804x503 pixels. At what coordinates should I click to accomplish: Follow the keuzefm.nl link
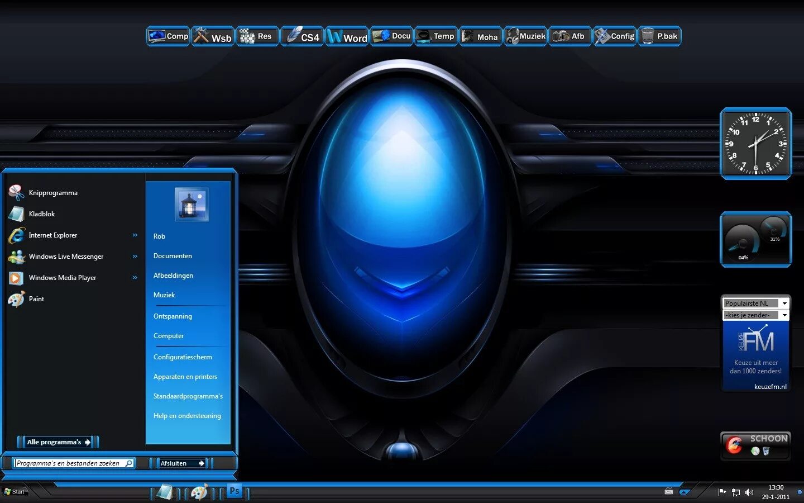coord(770,387)
